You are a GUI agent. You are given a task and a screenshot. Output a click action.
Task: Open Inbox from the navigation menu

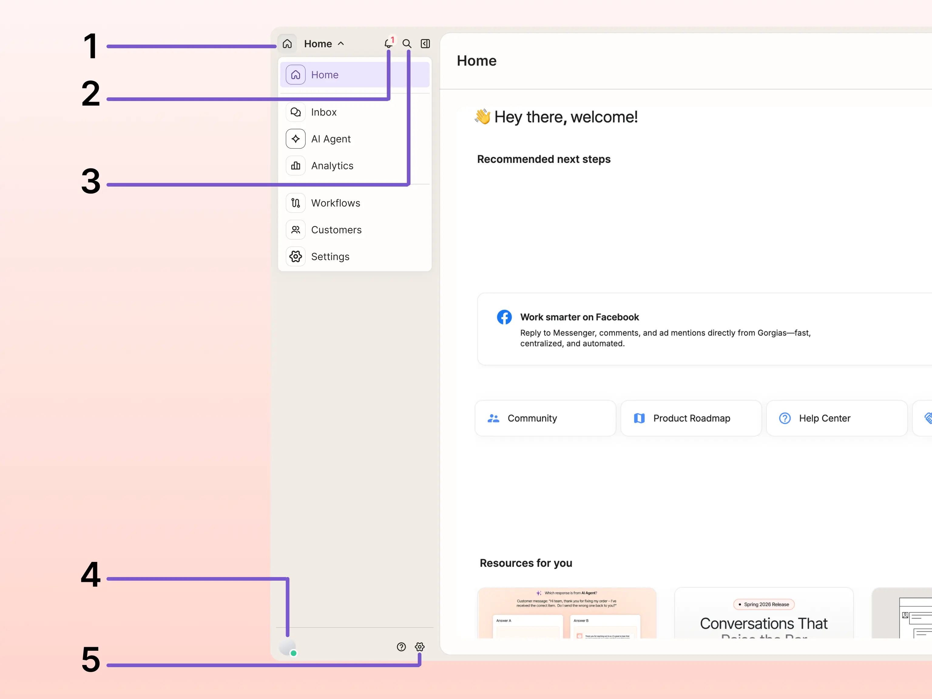(355, 112)
